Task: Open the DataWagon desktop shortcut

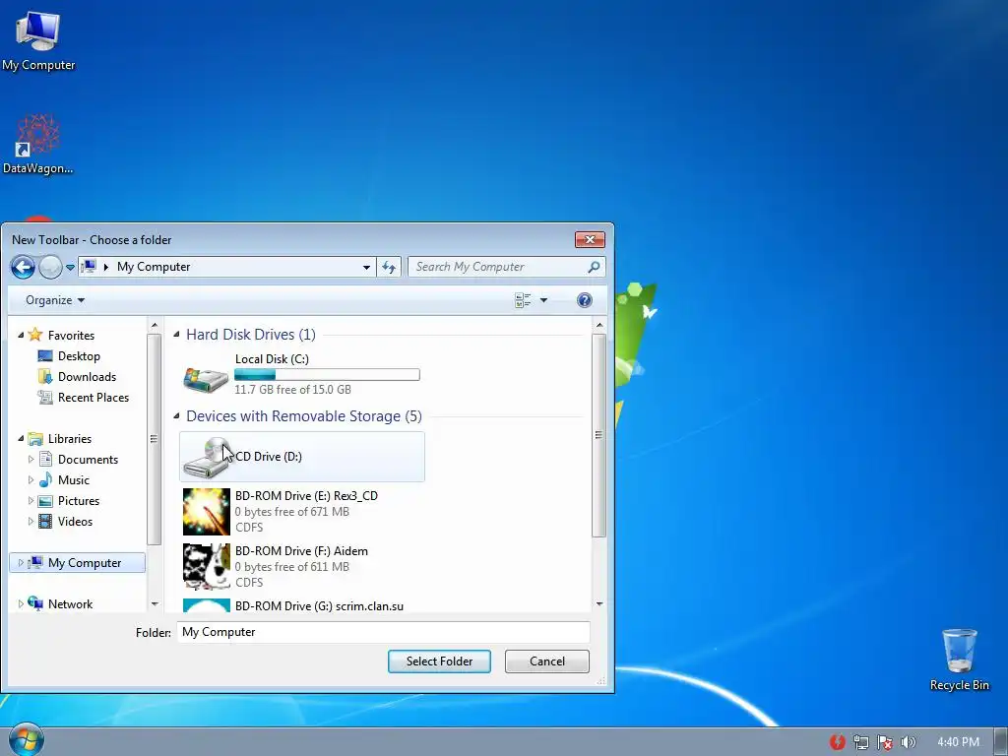Action: [x=38, y=144]
